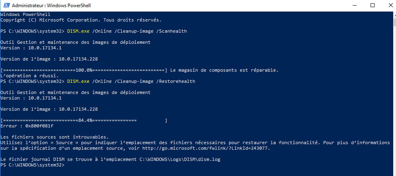Click the last empty PS prompt line

[x=32, y=165]
